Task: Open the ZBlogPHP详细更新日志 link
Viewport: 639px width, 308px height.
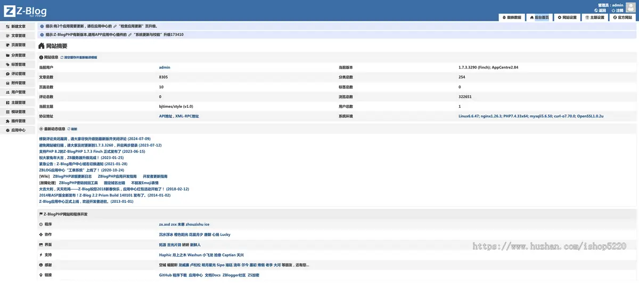Action: pos(72,176)
